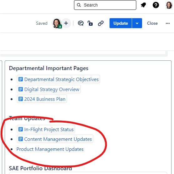This screenshot has height=174, width=174.
Task: Click the SAE Portfolio Dashboard heading
Action: point(40,168)
